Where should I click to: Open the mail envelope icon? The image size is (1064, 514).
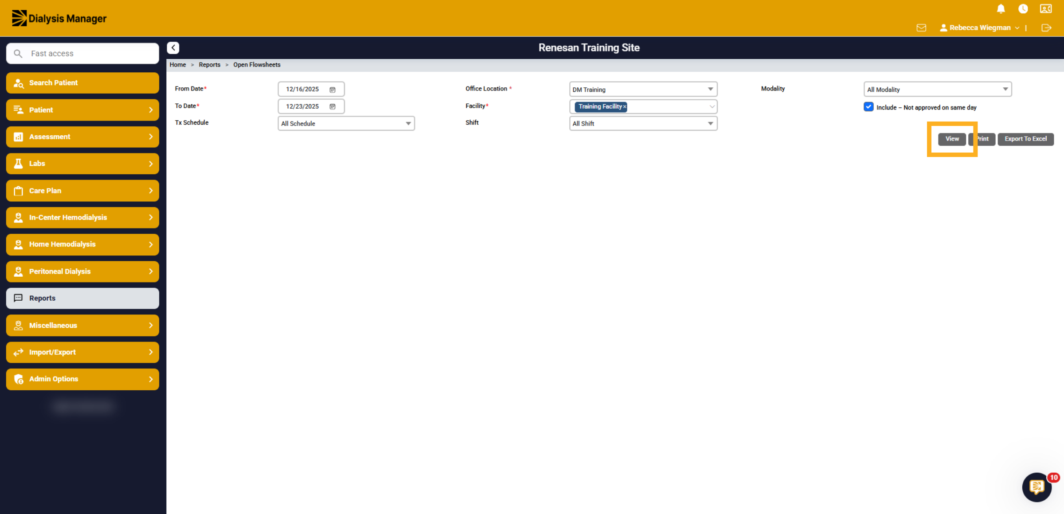tap(921, 28)
